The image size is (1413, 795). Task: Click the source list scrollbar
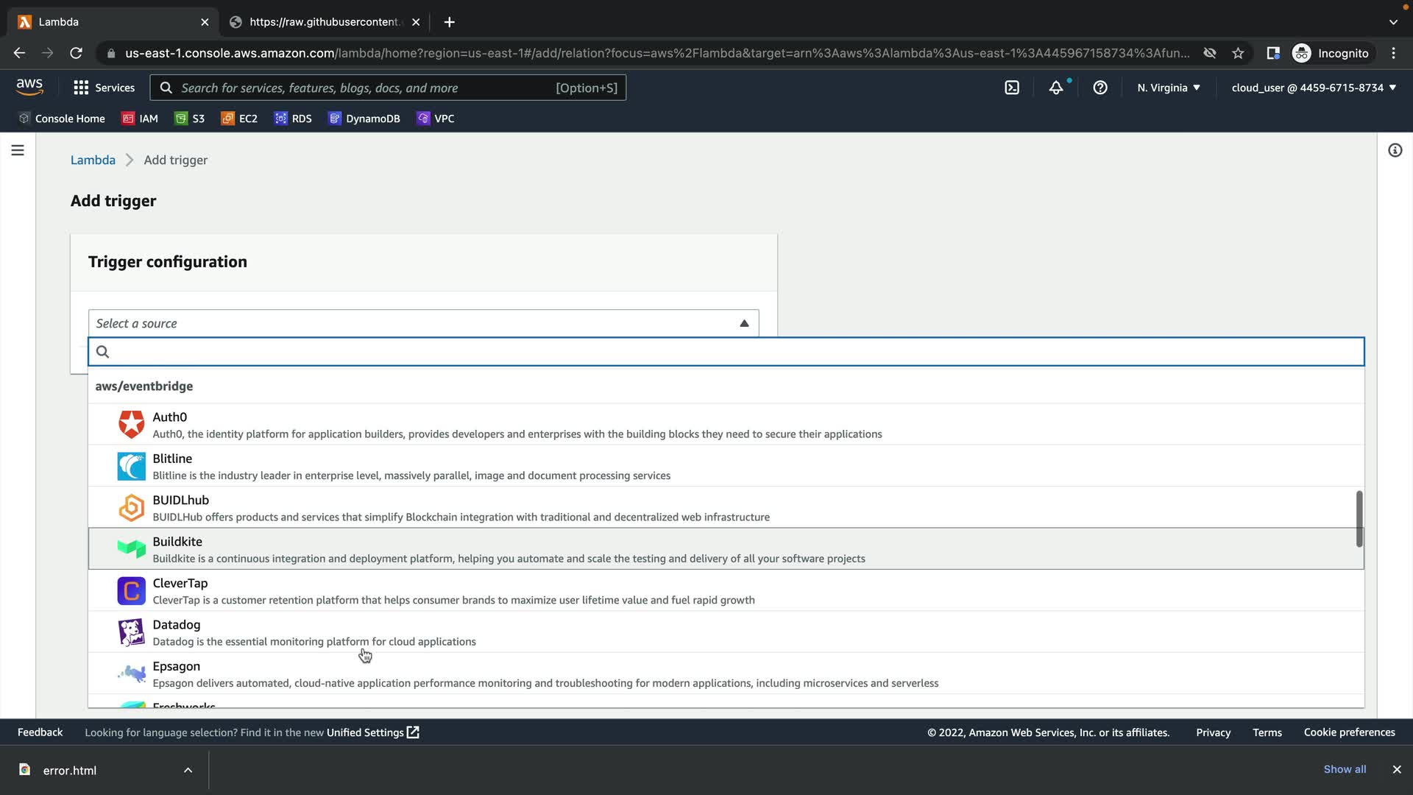coord(1359,519)
